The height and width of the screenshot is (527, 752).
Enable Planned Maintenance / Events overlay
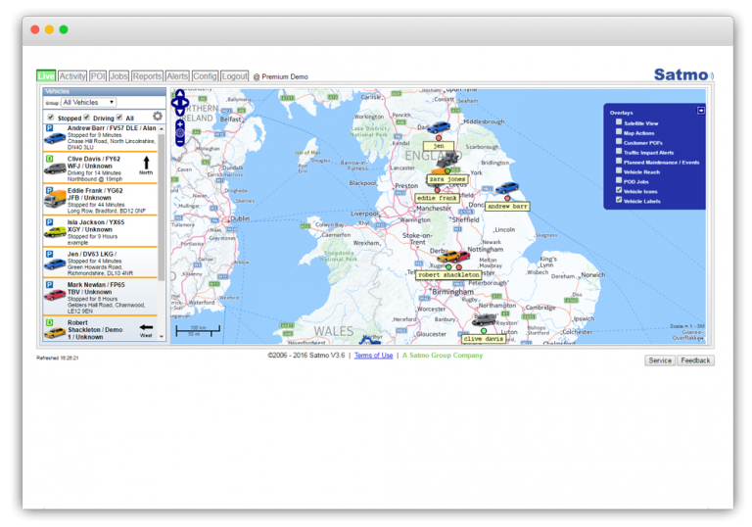(619, 161)
